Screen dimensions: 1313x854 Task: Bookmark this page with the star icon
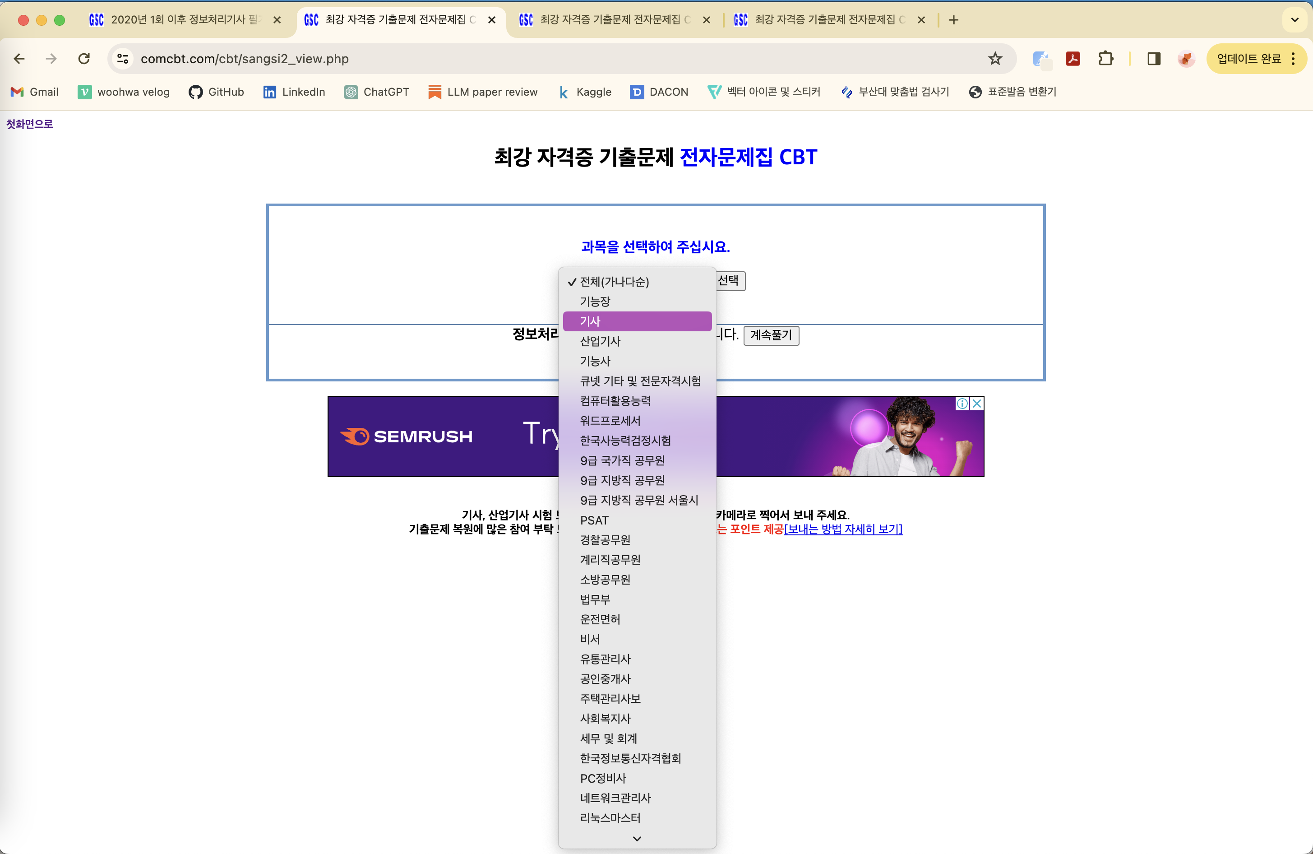[995, 59]
